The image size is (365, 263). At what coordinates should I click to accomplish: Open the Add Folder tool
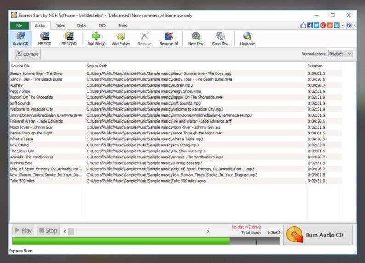121,39
